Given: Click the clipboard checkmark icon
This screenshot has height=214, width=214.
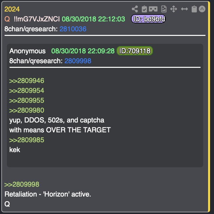Looking at the screenshot, I should [x=144, y=9].
